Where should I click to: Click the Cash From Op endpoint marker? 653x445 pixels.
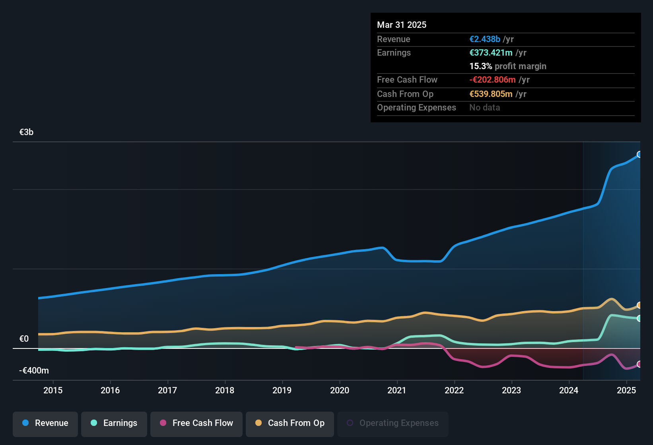(639, 305)
